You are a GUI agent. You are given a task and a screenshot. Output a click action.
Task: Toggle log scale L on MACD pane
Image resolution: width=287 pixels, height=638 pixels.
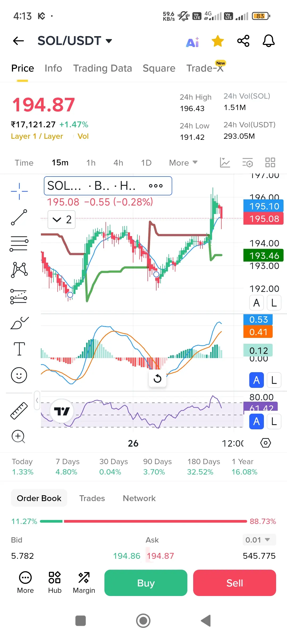[x=274, y=380]
